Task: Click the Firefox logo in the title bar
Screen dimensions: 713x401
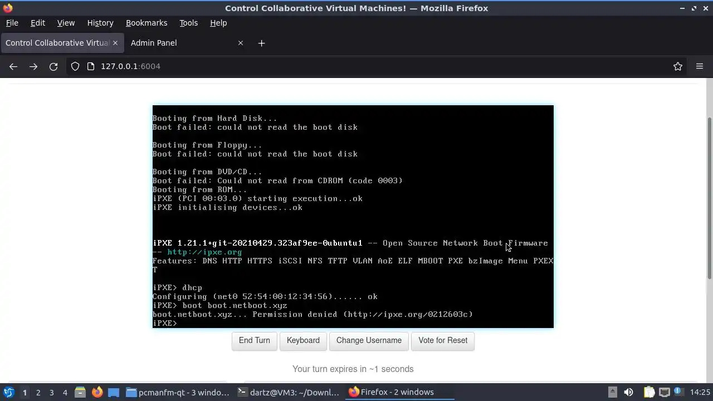Action: click(8, 8)
